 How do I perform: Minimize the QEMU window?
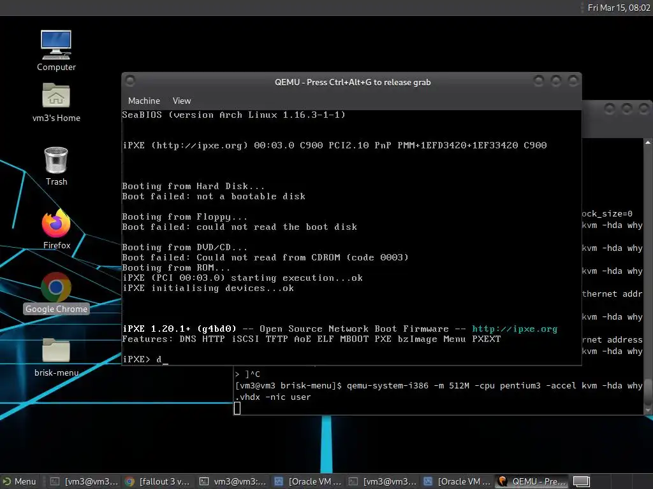(x=538, y=81)
